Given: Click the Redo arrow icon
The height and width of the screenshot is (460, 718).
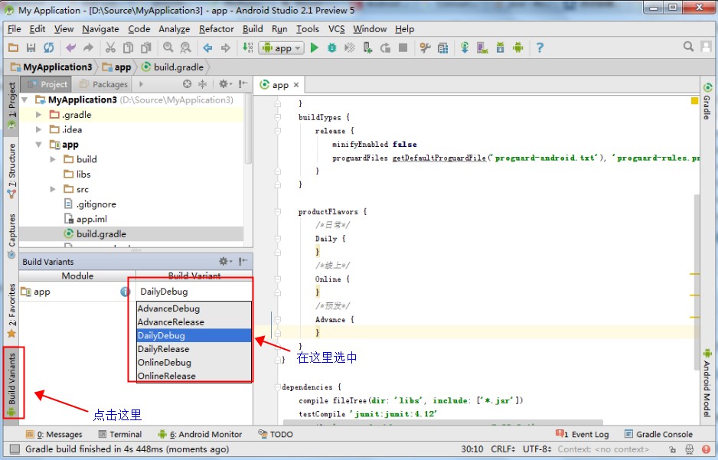Looking at the screenshot, I should point(88,47).
